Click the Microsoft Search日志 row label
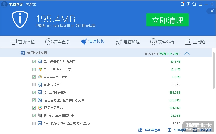The image size is (216, 134). point(58,69)
